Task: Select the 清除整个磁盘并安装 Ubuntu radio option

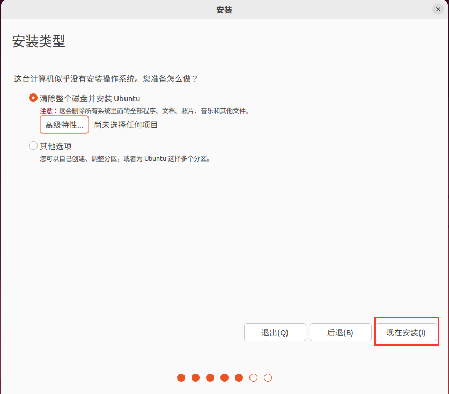Action: pos(33,98)
